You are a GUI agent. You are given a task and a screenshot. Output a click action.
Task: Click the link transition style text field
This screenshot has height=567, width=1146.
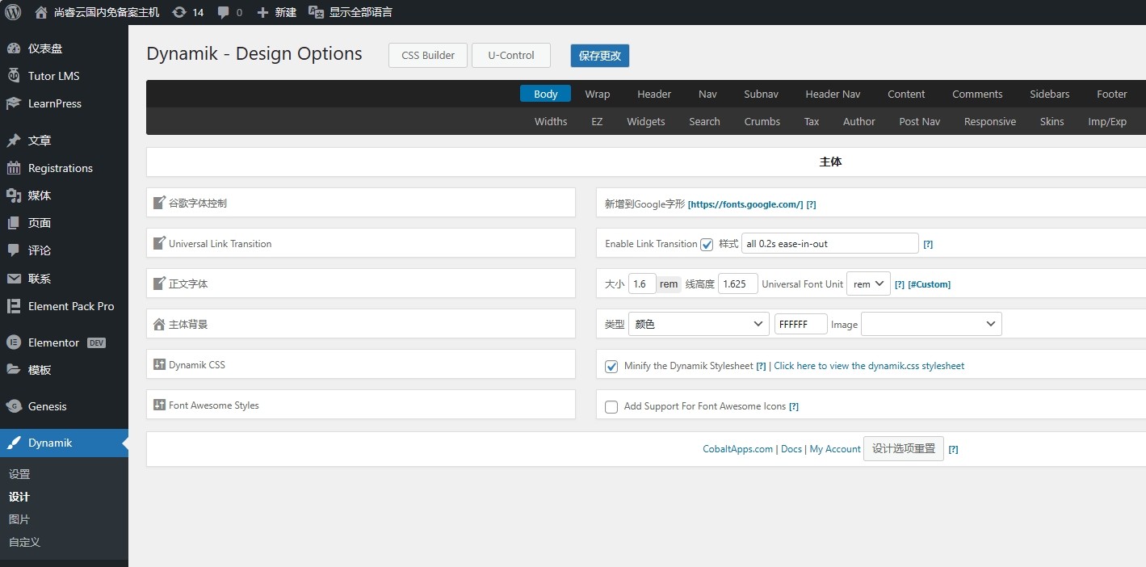(x=829, y=243)
